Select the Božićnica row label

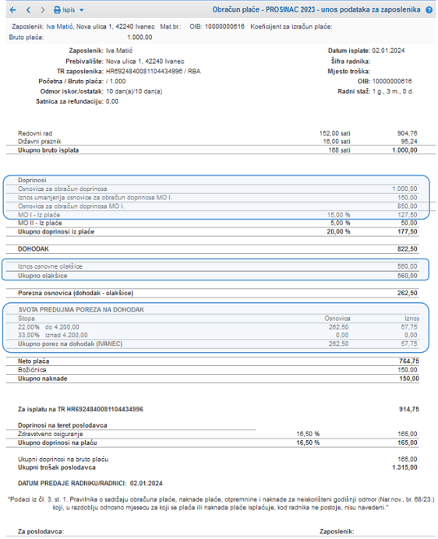click(32, 370)
